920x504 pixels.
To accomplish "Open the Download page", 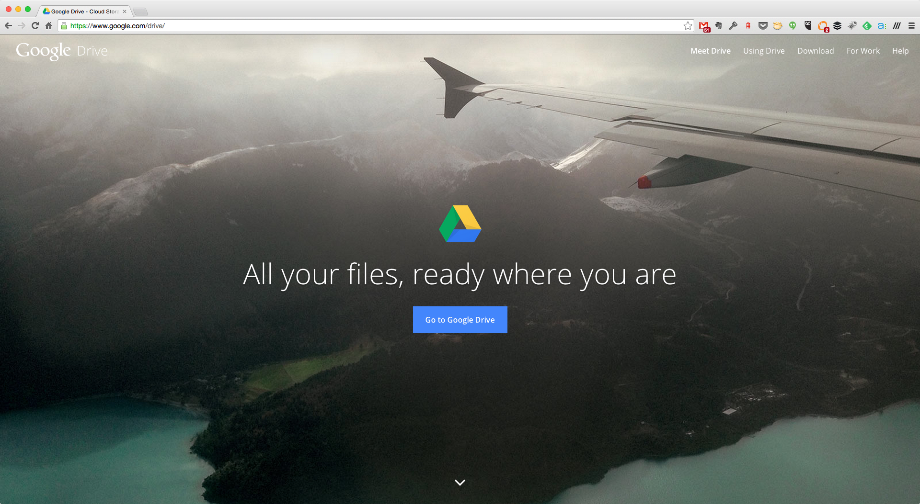I will 815,51.
